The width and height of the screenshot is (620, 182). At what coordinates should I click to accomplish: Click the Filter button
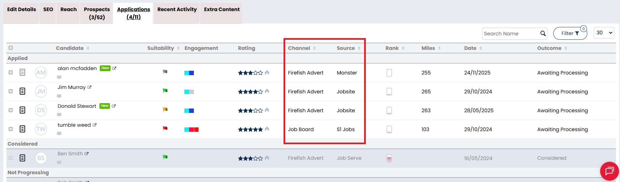click(x=570, y=33)
